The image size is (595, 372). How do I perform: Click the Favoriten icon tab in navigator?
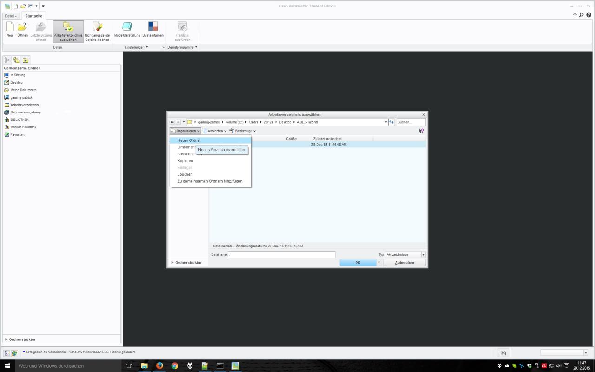26,60
